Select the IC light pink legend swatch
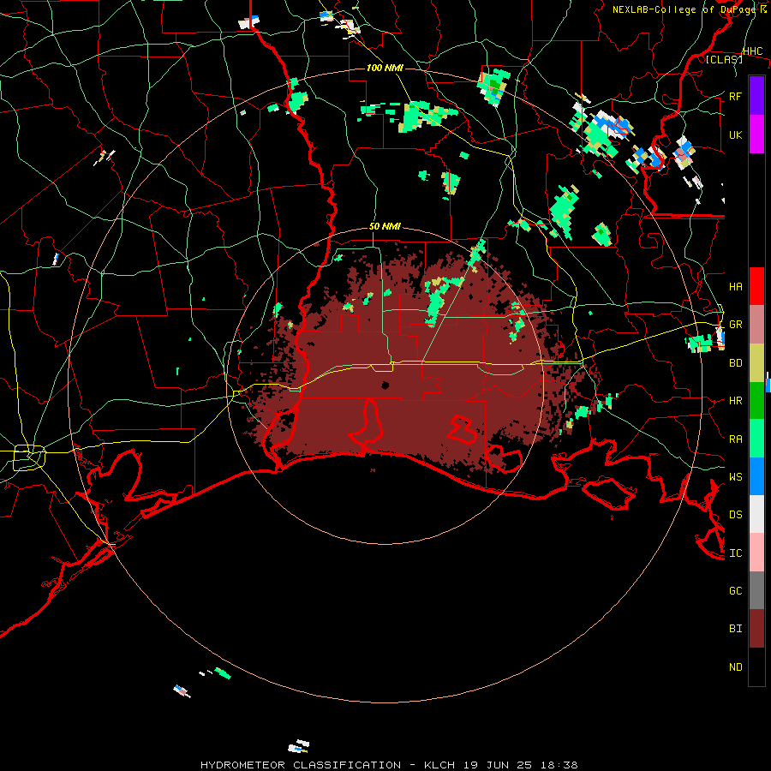Viewport: 771px width, 771px height. [x=756, y=553]
